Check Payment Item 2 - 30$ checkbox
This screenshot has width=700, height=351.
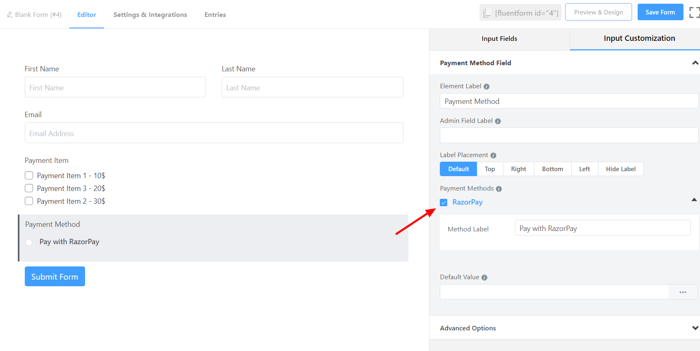pos(29,201)
